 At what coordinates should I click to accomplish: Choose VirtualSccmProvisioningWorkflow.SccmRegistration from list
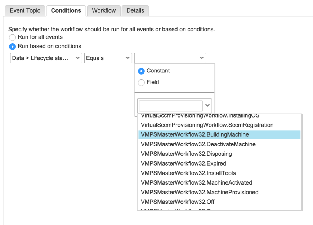click(207, 125)
